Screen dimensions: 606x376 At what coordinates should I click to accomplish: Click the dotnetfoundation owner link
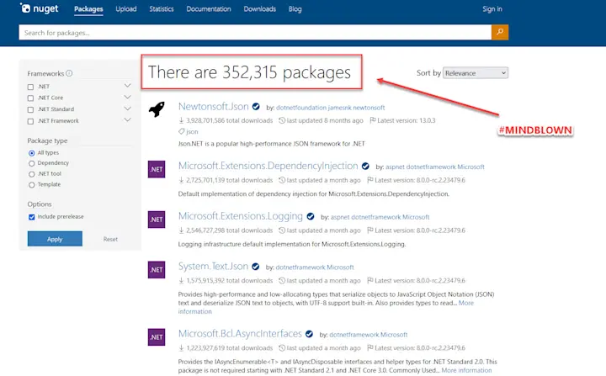pyautogui.click(x=301, y=108)
